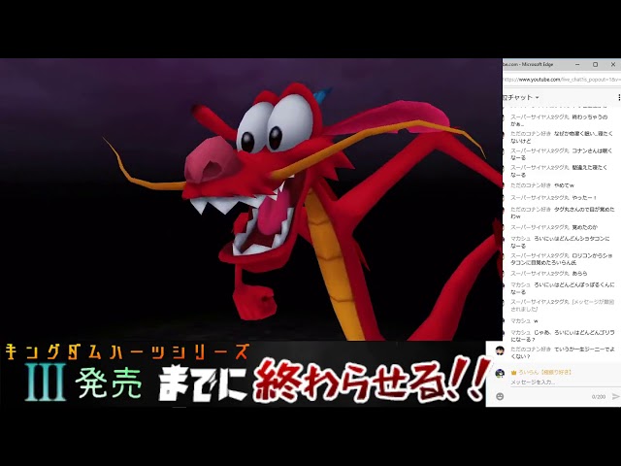Image resolution: width=621 pixels, height=466 pixels.
Task: Close the Microsoft Edge chat window
Action: 613,64
